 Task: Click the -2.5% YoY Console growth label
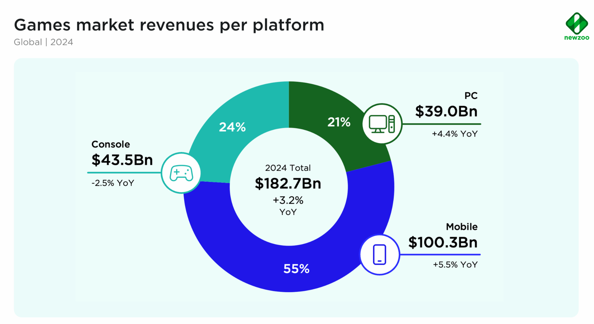pos(113,183)
